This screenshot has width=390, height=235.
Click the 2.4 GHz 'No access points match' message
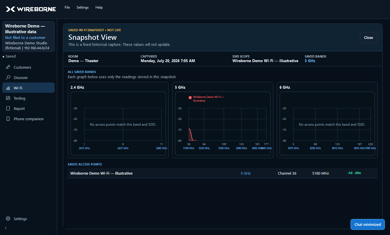123,125
